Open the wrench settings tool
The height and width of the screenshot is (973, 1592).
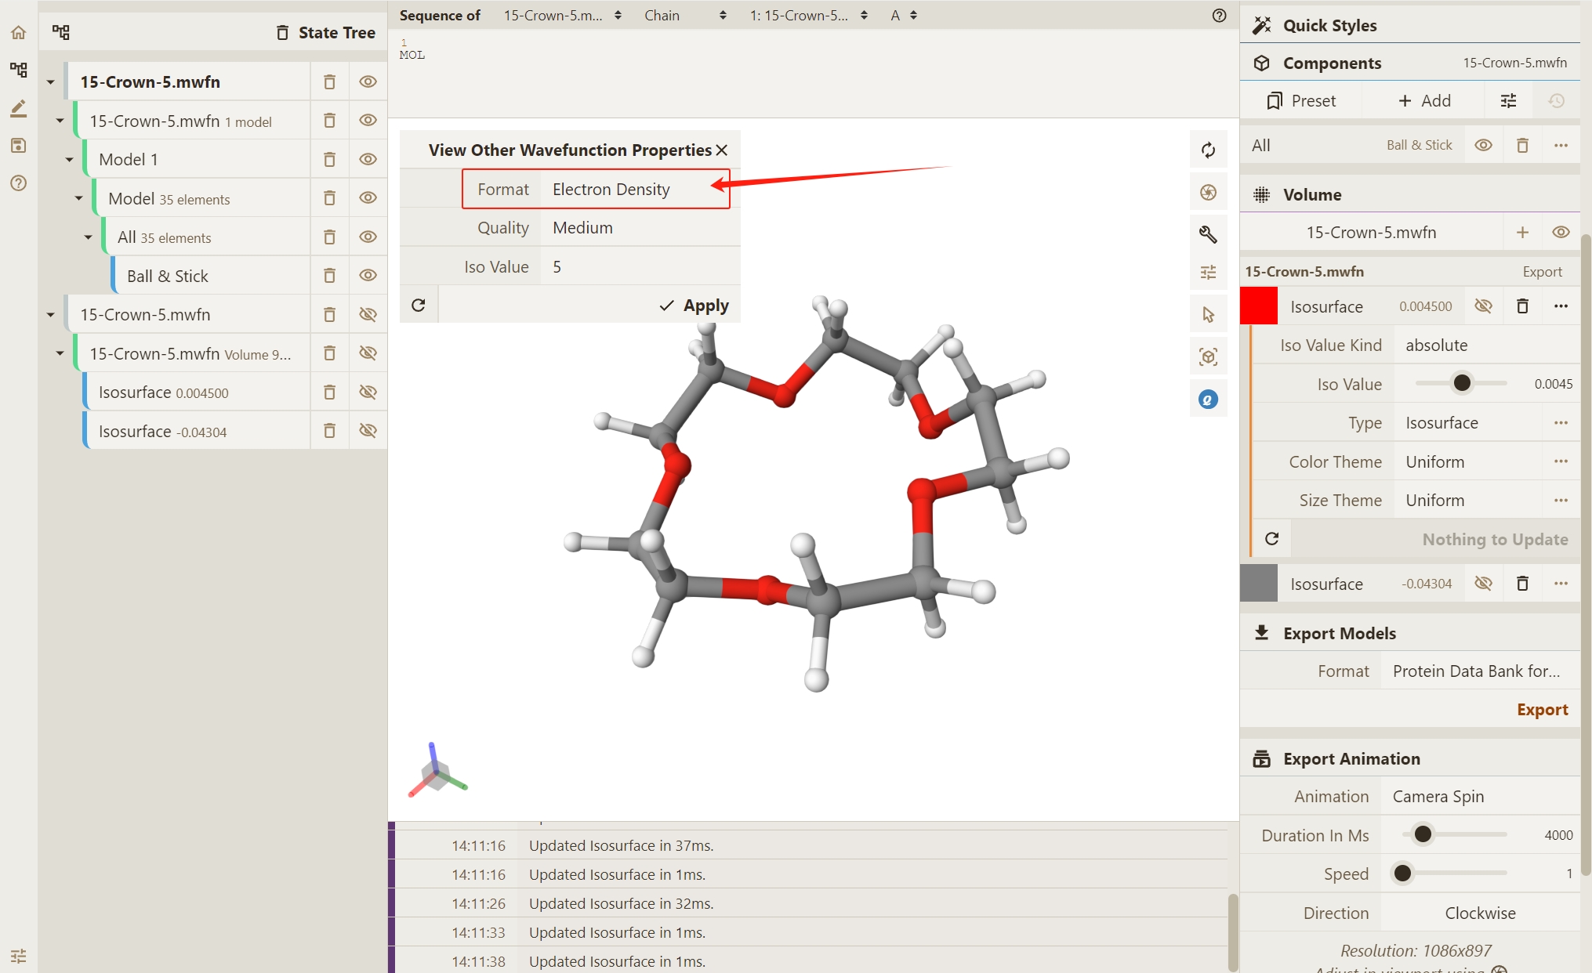(1208, 234)
